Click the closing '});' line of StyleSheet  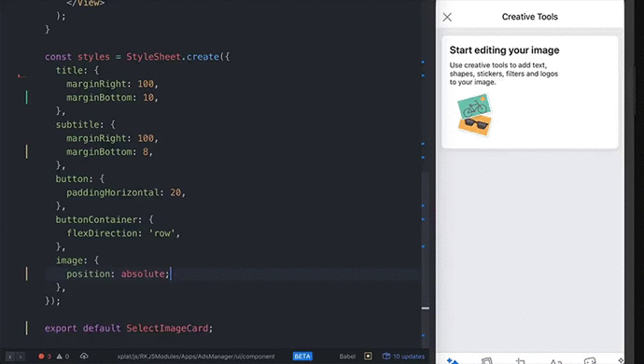click(x=52, y=301)
